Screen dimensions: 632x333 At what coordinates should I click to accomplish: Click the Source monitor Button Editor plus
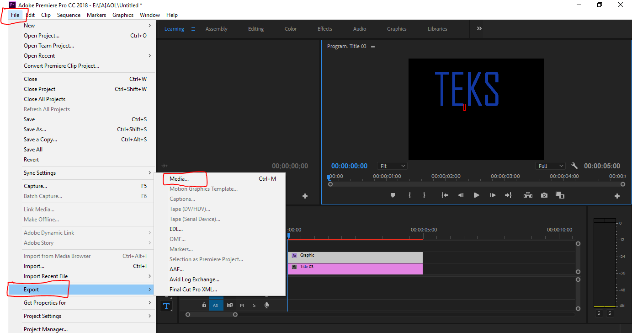[x=305, y=196]
